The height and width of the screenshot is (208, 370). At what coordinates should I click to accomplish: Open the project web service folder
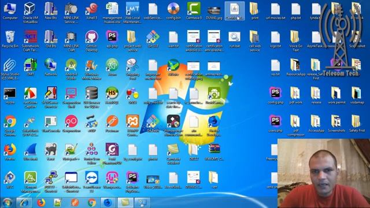pos(132,41)
